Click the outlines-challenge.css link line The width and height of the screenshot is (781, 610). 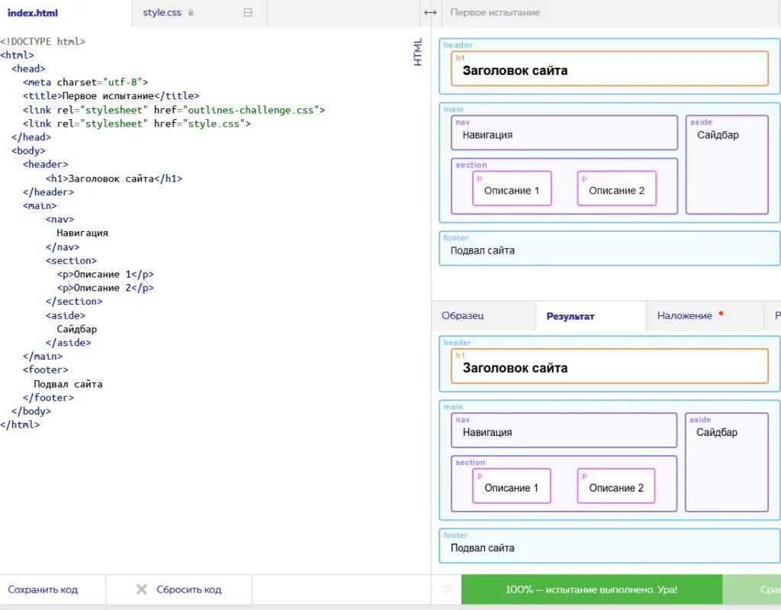click(173, 110)
